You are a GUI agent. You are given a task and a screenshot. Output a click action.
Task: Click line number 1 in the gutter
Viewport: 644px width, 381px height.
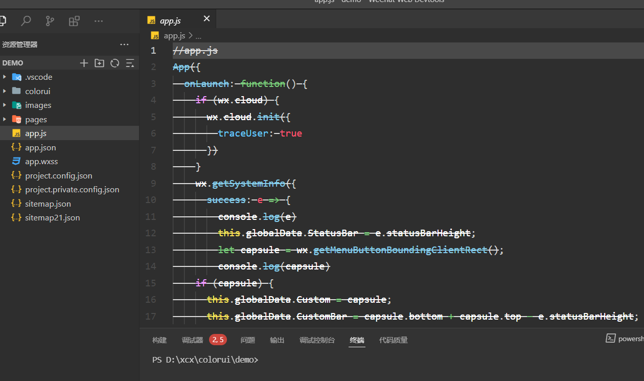(x=153, y=51)
